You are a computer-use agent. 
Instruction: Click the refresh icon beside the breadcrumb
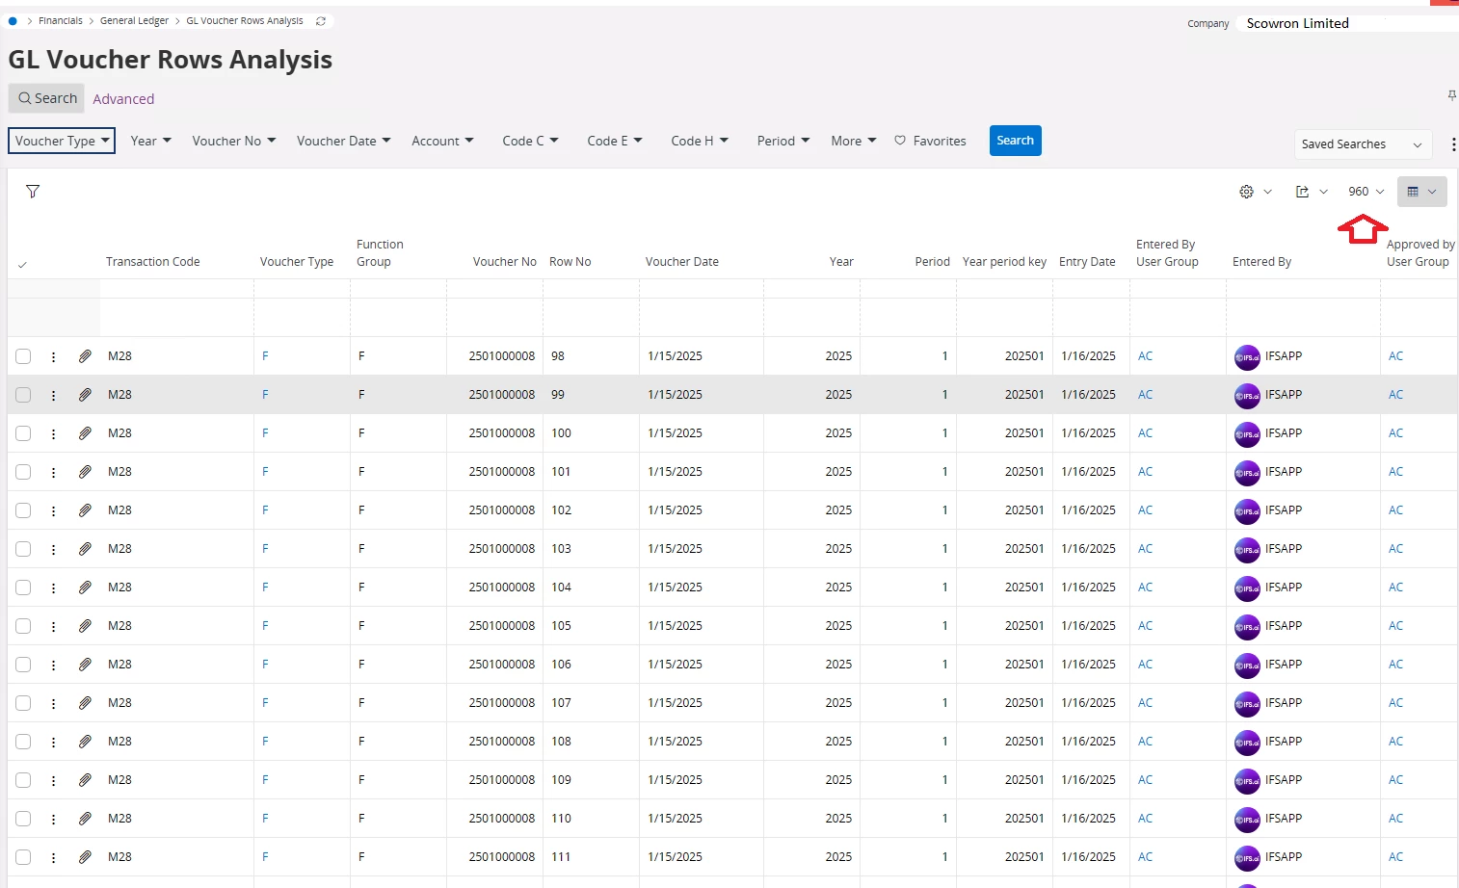click(321, 21)
